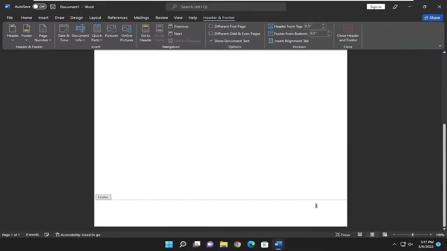Switch to Web Layout view
This screenshot has height=251, width=447.
[385, 235]
